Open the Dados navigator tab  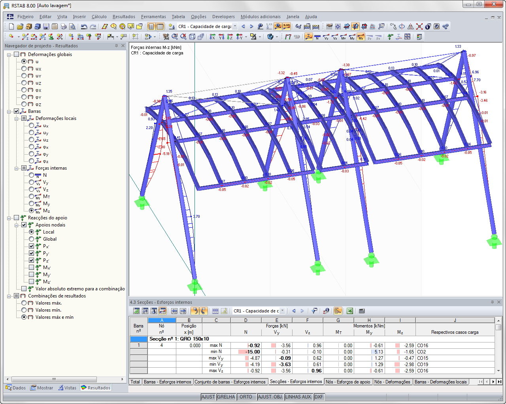(x=16, y=388)
